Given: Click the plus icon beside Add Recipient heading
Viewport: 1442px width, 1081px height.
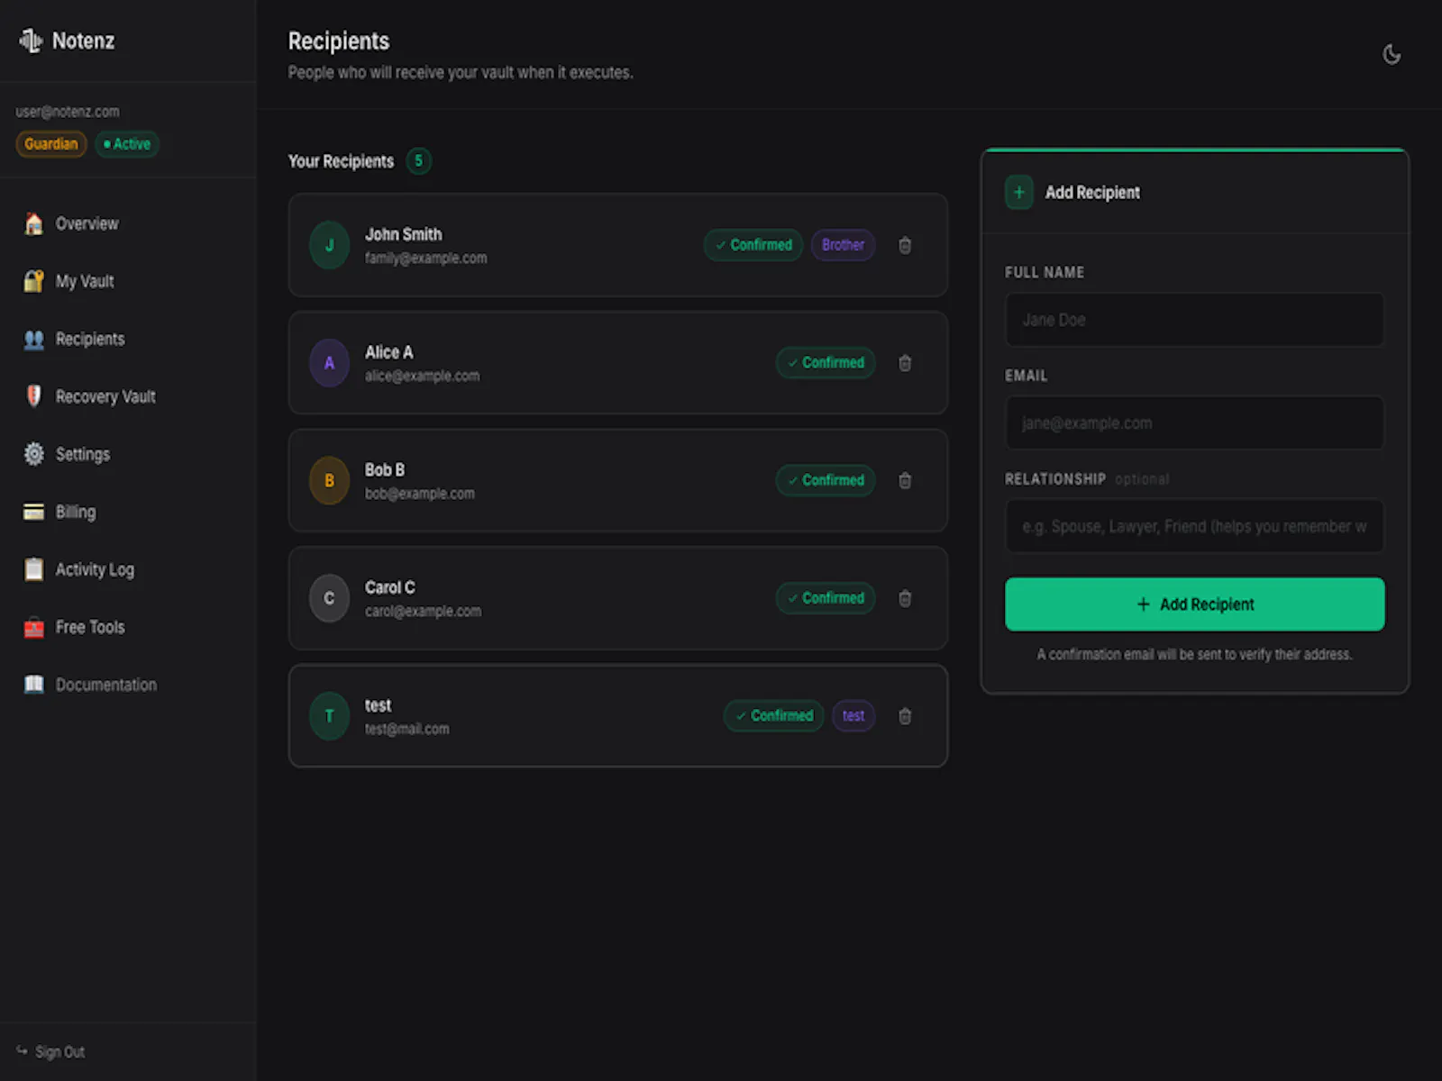Looking at the screenshot, I should click(1019, 192).
